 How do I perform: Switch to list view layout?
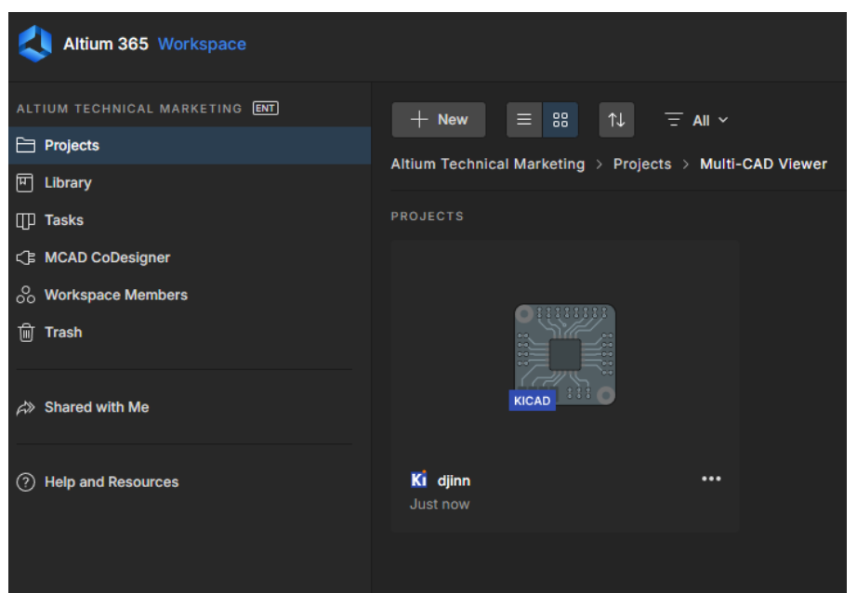click(x=524, y=120)
